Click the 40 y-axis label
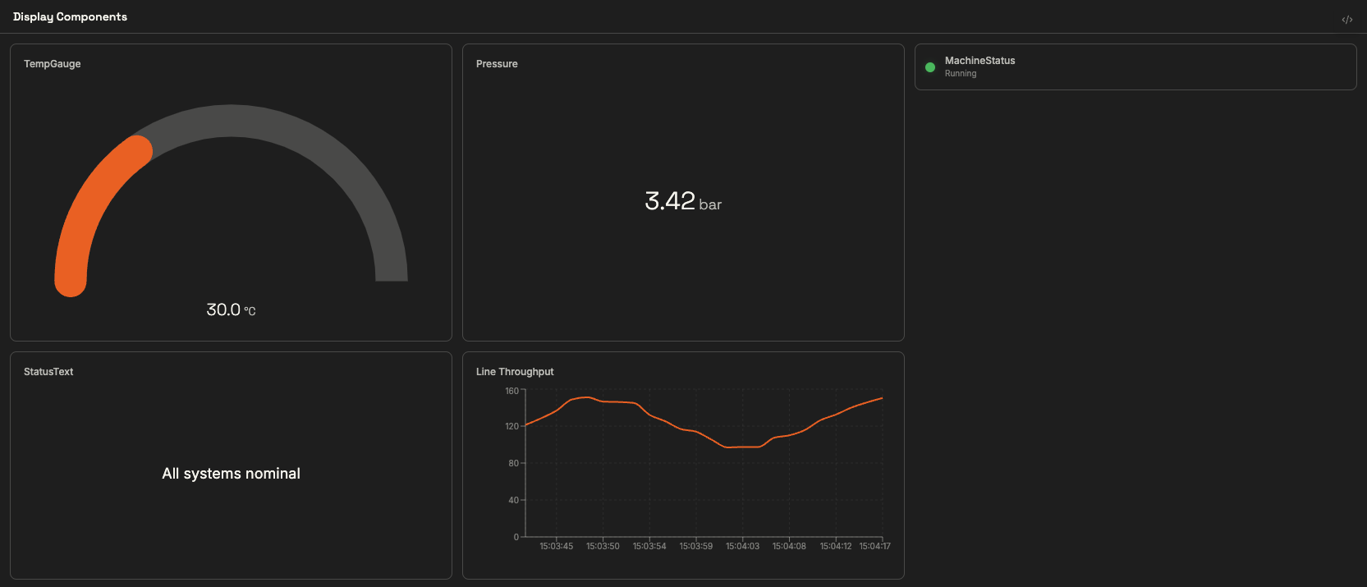 514,500
